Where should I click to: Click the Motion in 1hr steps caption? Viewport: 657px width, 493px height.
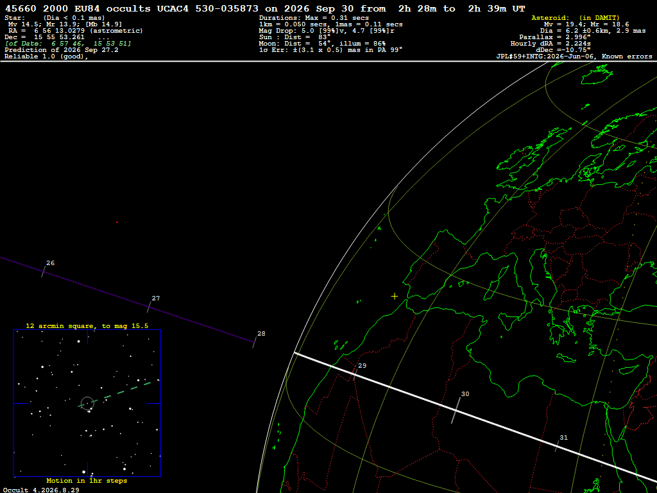pyautogui.click(x=87, y=480)
